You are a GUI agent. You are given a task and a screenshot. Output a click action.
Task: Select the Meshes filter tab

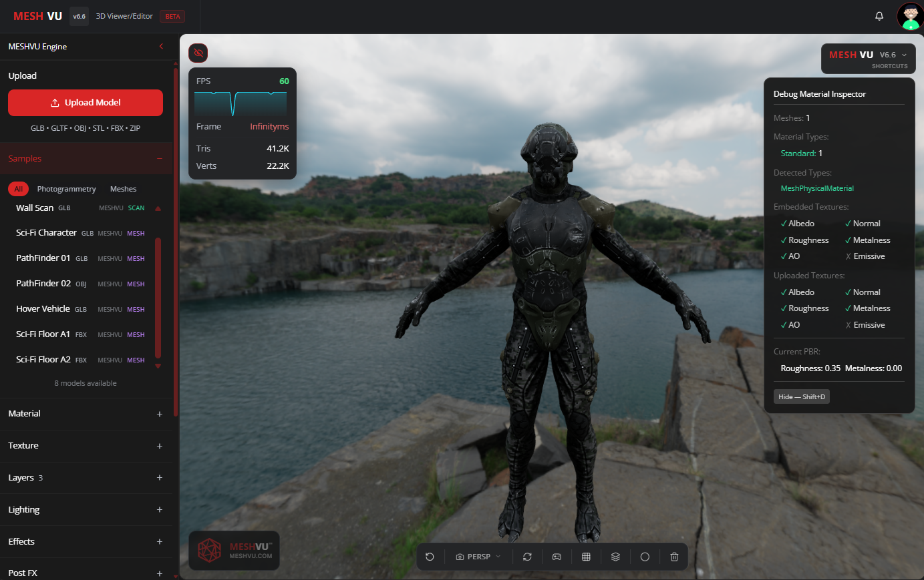[123, 189]
